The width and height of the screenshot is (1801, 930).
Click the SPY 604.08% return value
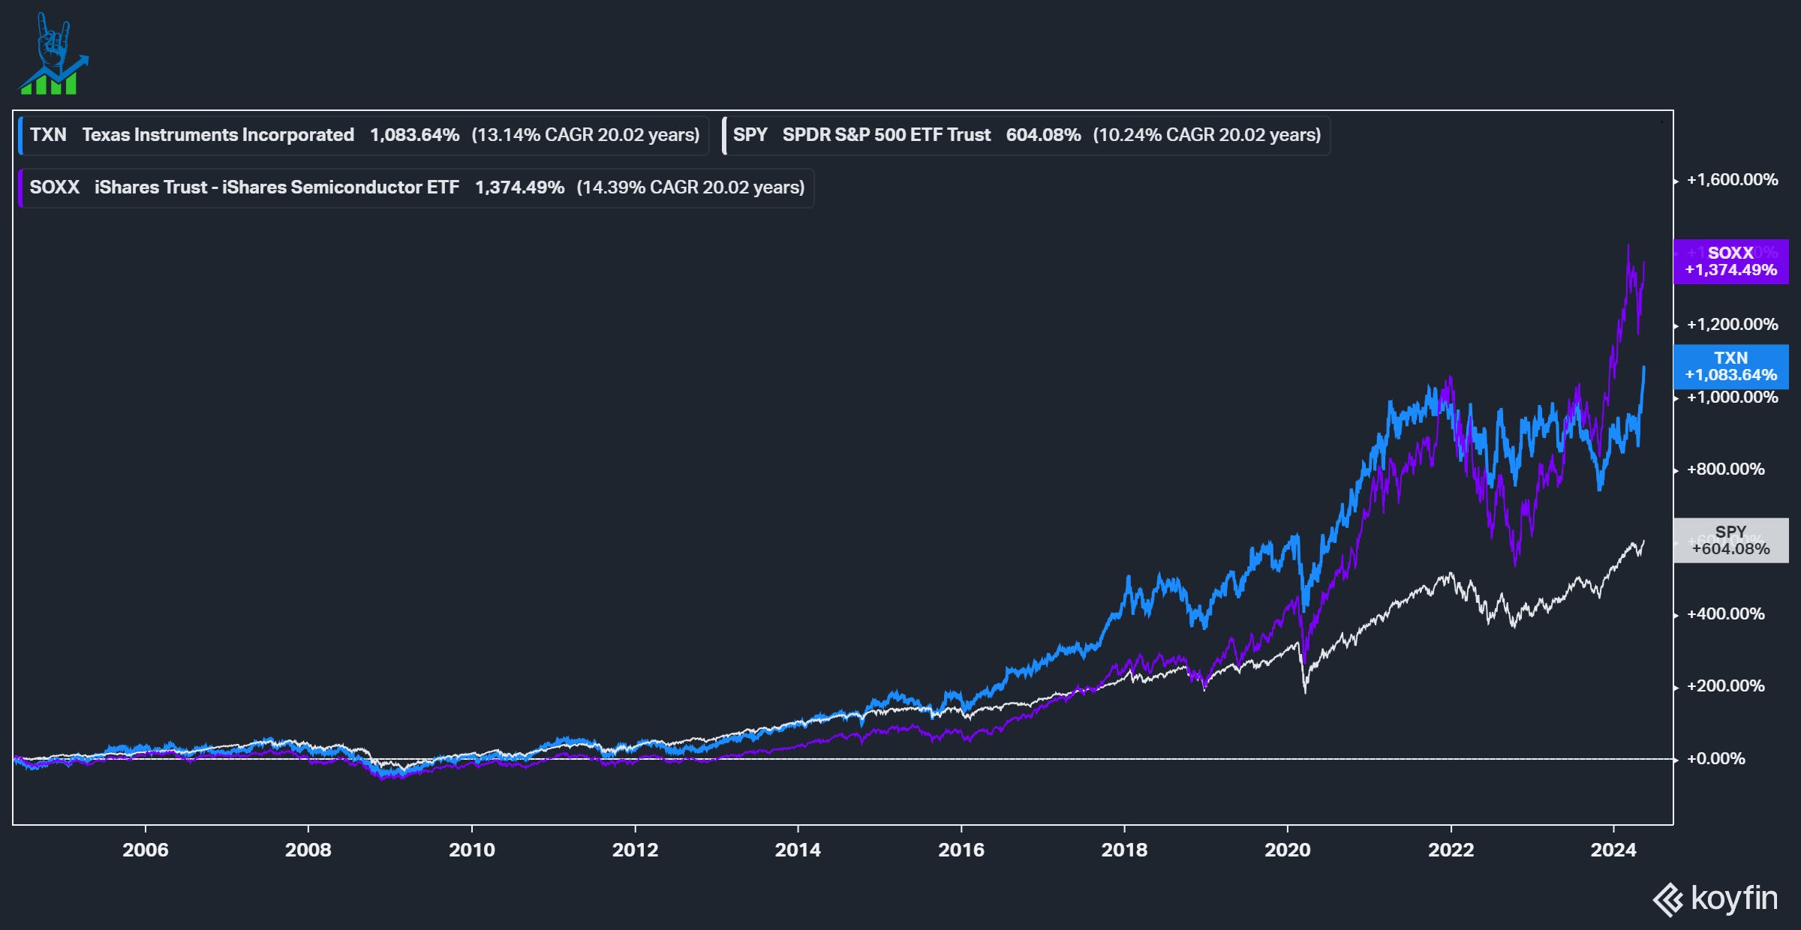coord(1043,135)
